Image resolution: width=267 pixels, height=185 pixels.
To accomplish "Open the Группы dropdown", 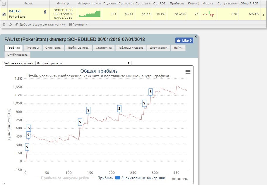I will [78, 25].
